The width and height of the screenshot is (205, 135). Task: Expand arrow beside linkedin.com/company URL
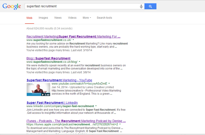(96, 106)
